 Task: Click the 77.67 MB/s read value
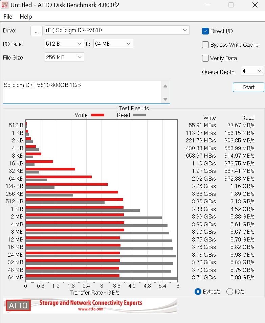(x=241, y=125)
